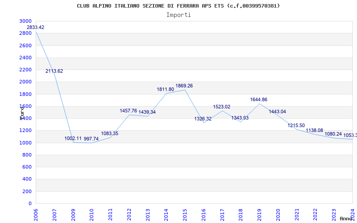Click year 2016 on the x-axis

click(203, 215)
